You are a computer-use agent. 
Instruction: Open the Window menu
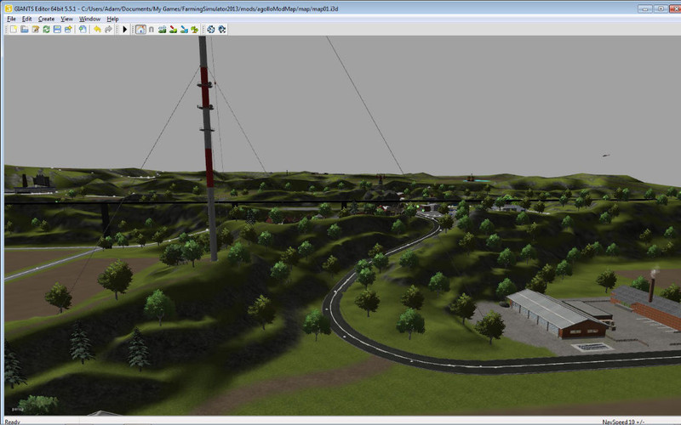pyautogui.click(x=89, y=19)
